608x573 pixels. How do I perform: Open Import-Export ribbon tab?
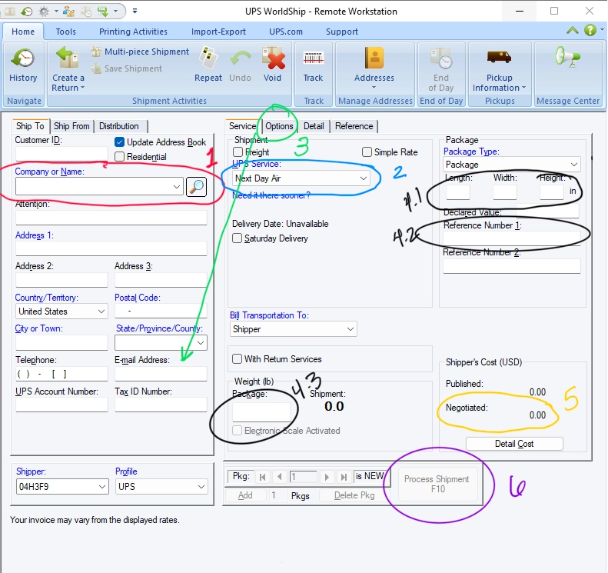click(x=219, y=32)
